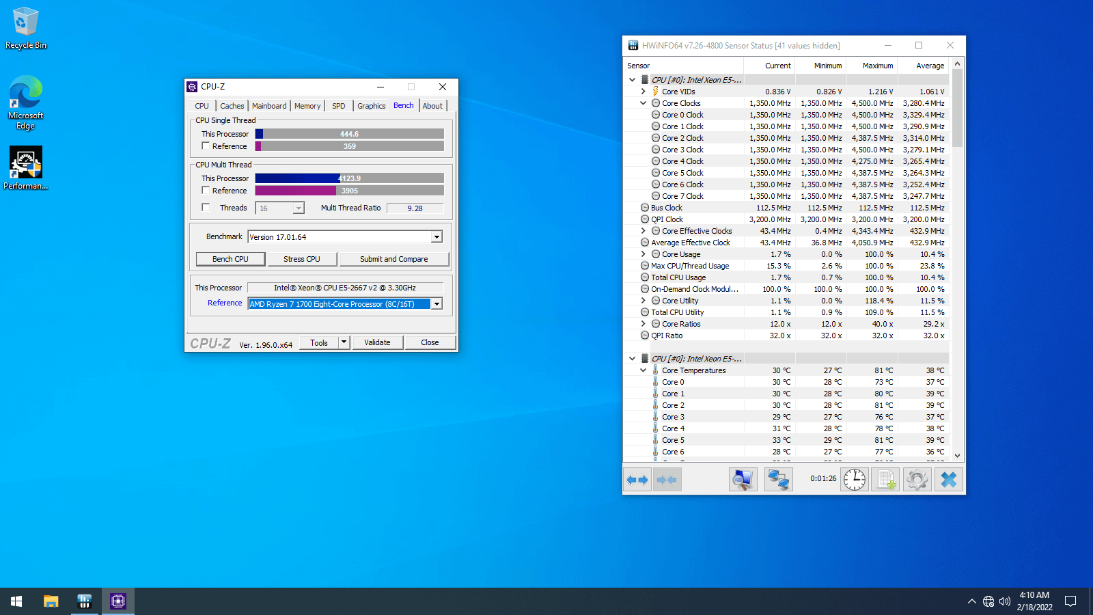Click the Multi Thread Reference score bar
Screen dimensions: 1093x615
pyautogui.click(x=350, y=191)
